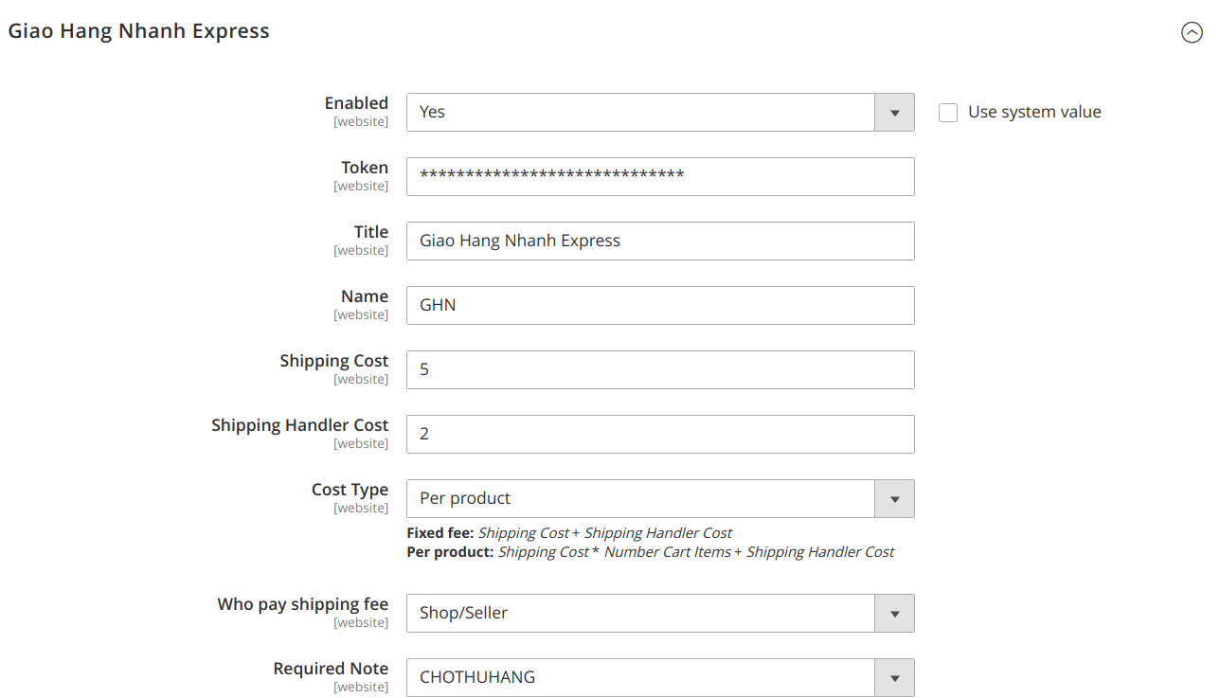Click the Per product formula note

click(651, 552)
